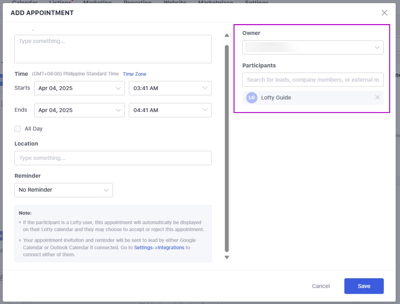
Task: Enable the All Day checkbox
Action: (17, 129)
